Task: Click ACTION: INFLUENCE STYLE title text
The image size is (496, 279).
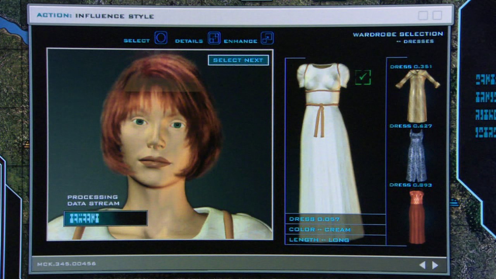Action: (95, 16)
